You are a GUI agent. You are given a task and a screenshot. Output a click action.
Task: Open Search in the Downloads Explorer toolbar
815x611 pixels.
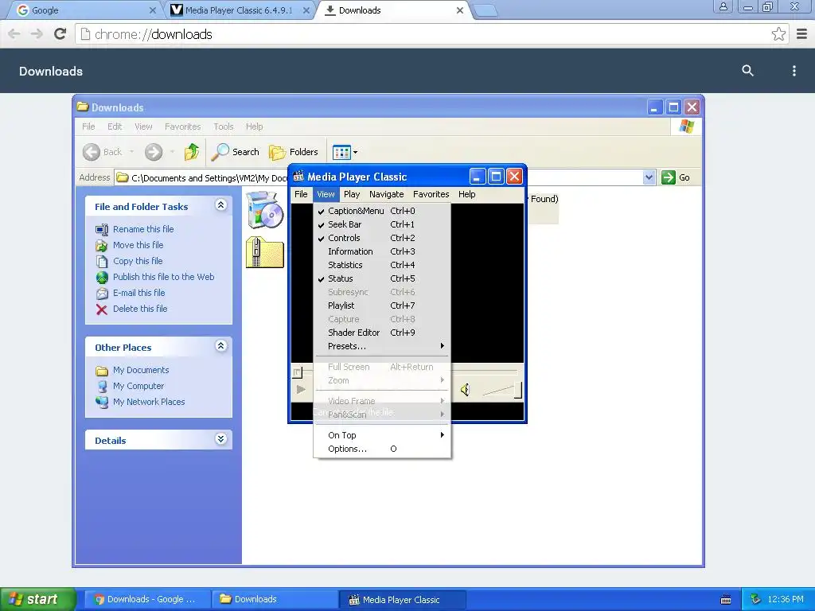point(235,152)
